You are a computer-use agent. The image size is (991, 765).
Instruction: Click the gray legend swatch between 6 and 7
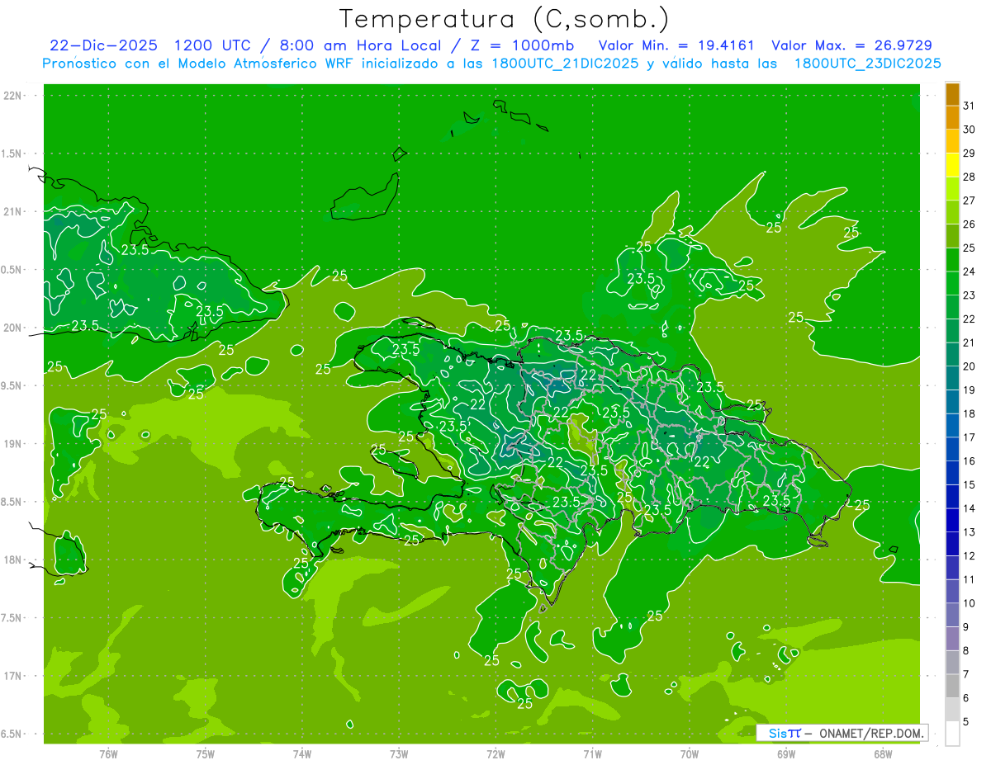(952, 686)
